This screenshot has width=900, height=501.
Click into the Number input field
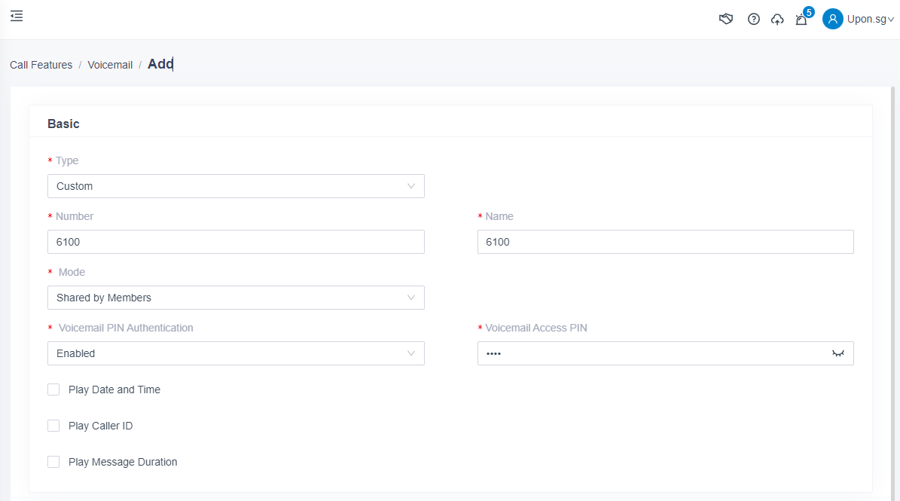point(236,242)
